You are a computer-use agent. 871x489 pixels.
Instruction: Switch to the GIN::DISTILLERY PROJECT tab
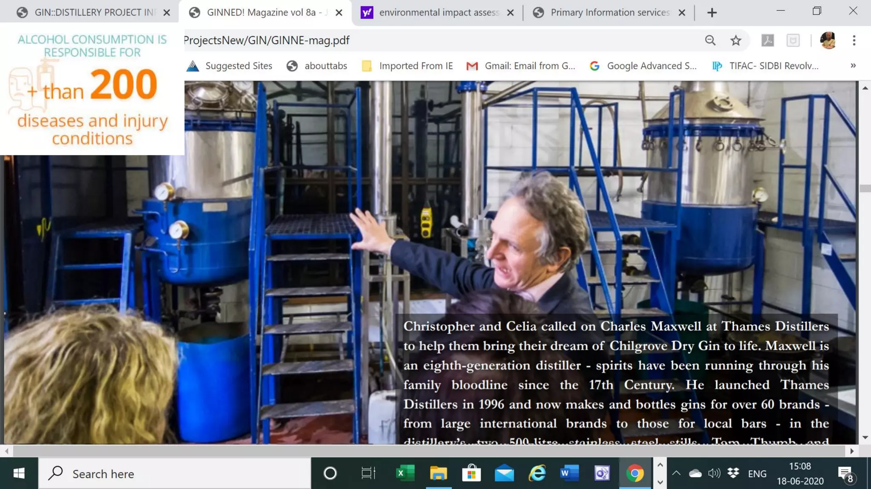click(94, 13)
